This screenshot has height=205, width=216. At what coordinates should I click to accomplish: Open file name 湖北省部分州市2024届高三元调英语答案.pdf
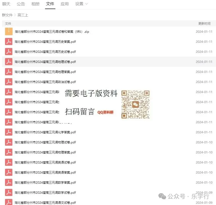45,173
